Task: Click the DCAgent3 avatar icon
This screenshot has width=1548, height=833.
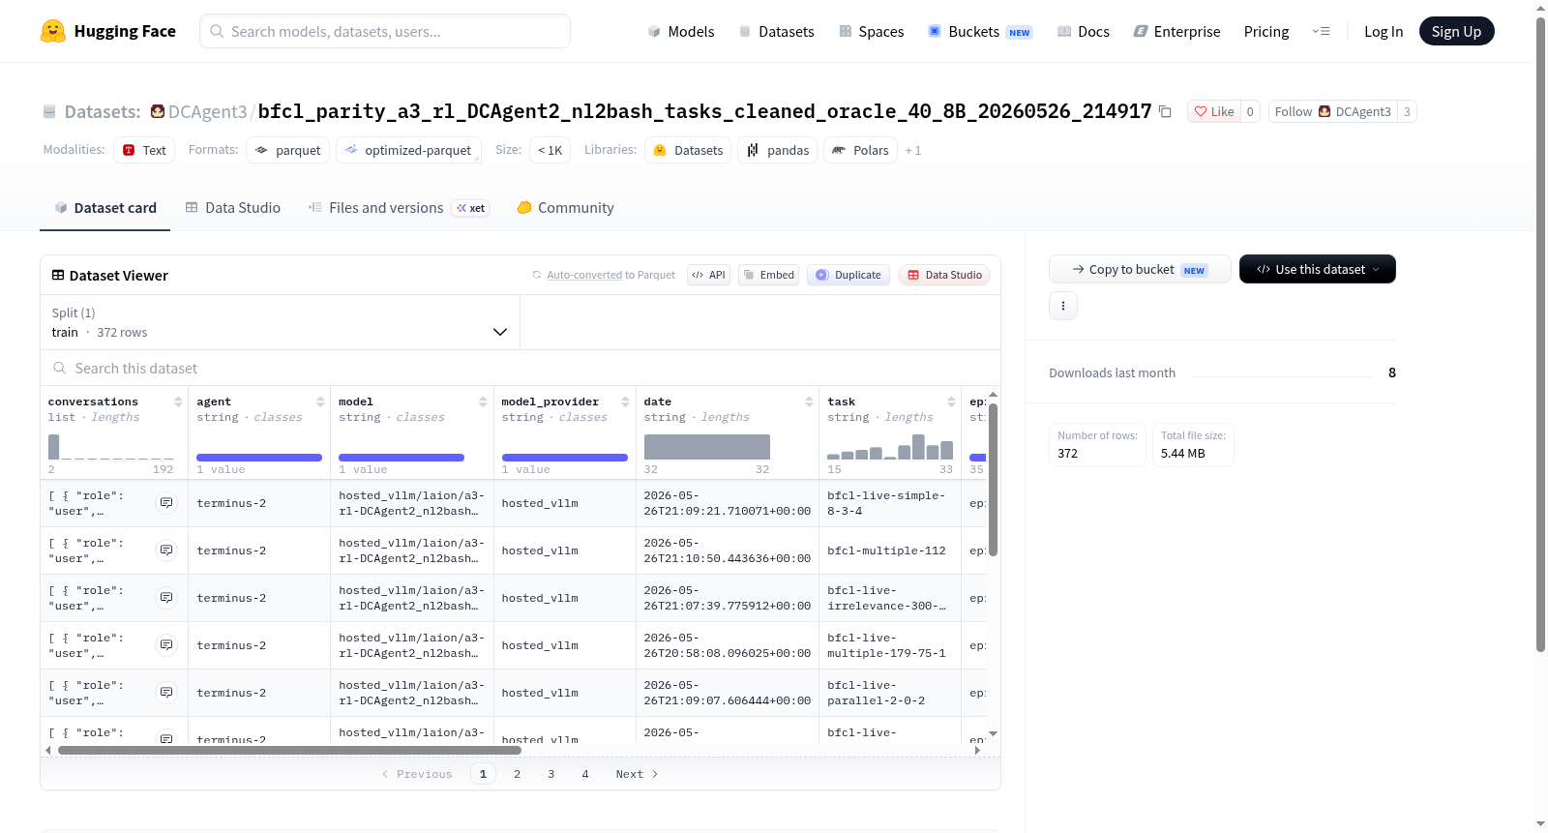Action: click(157, 111)
